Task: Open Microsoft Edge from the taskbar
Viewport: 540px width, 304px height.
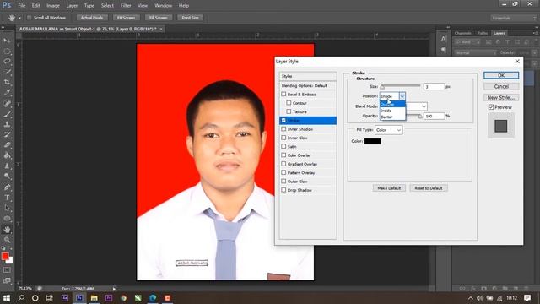Action: [153, 298]
